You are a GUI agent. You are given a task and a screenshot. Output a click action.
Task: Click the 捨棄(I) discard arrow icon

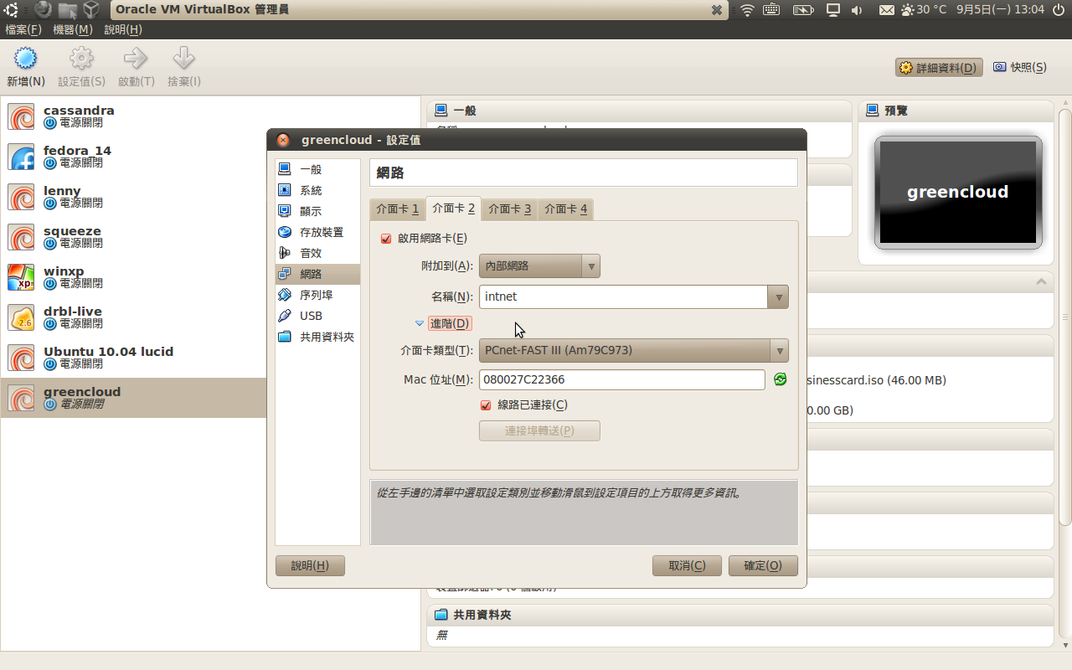coord(183,59)
